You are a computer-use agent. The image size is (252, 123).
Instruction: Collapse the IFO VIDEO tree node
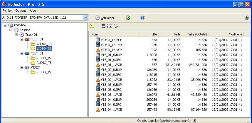coord(22,68)
